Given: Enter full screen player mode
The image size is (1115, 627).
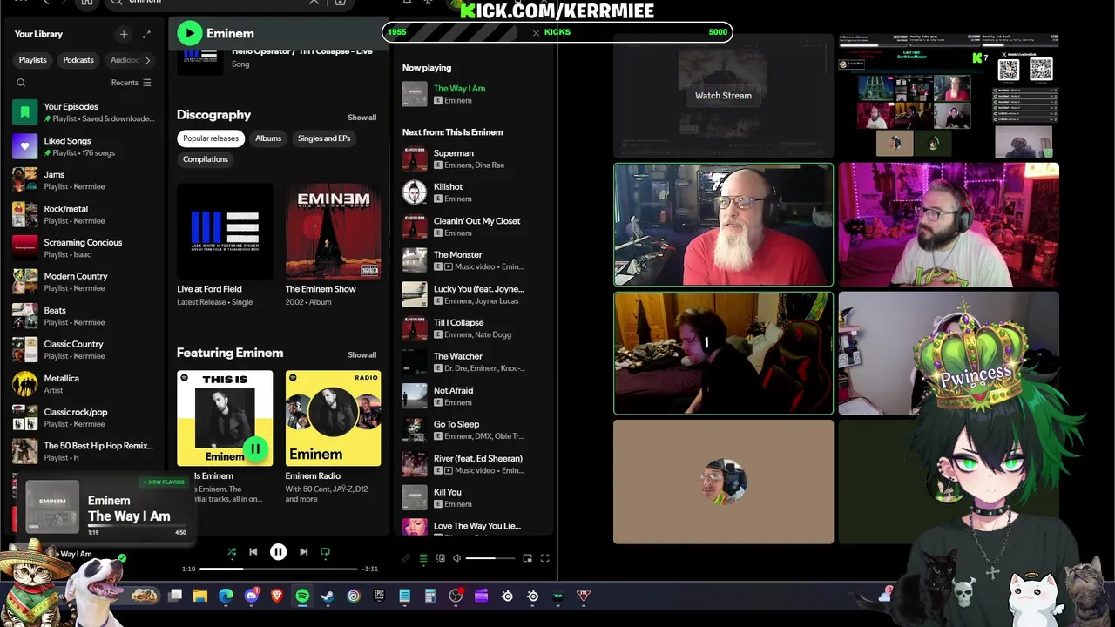Looking at the screenshot, I should coord(544,558).
